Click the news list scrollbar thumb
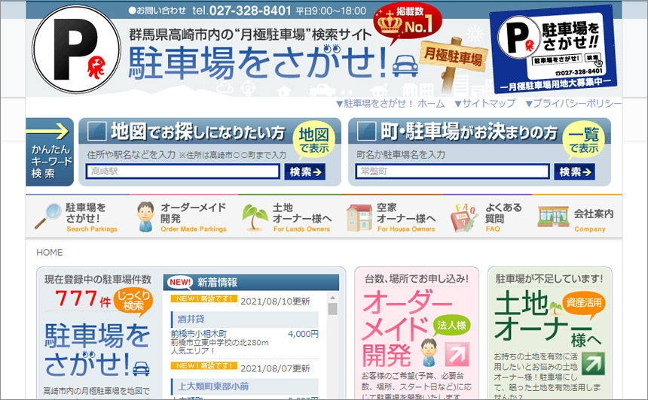Image resolution: width=648 pixels, height=400 pixels. click(333, 309)
